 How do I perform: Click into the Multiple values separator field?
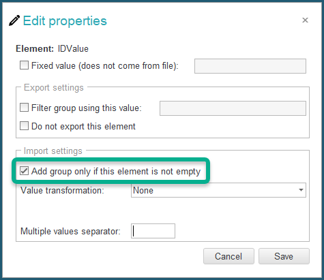(x=153, y=231)
